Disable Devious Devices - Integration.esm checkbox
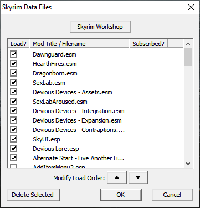 [13, 111]
